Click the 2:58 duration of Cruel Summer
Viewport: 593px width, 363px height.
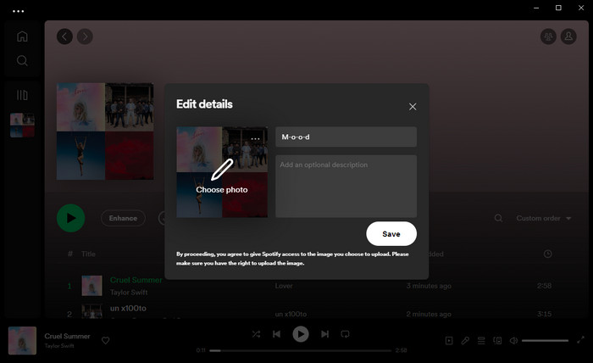point(544,286)
